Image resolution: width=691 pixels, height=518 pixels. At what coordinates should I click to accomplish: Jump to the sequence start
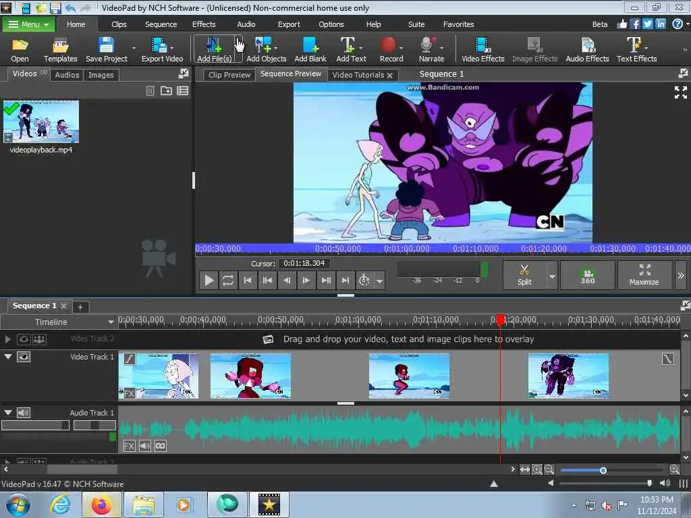[248, 280]
